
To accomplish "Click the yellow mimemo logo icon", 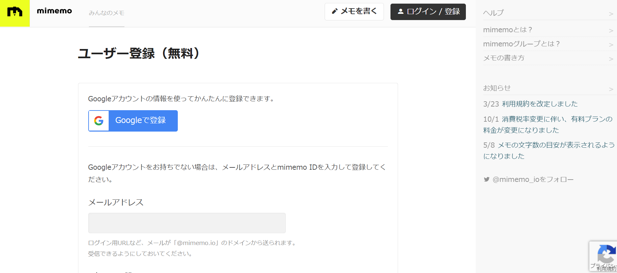I will (15, 13).
